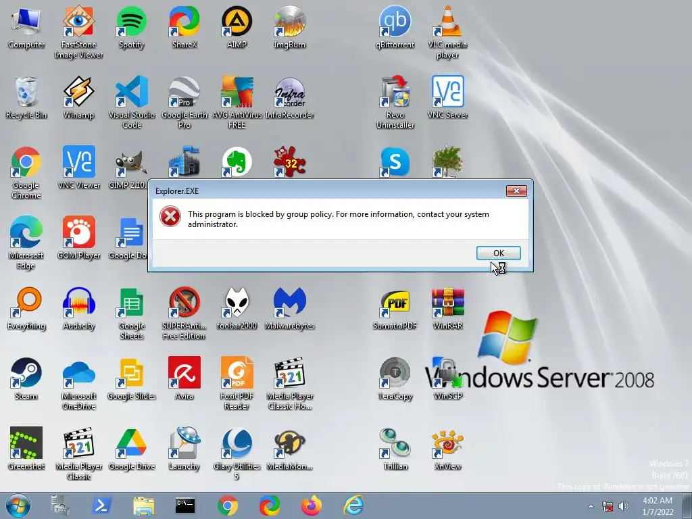Select the XnView shortcut
Screen dimensions: 692x519
[447, 449]
